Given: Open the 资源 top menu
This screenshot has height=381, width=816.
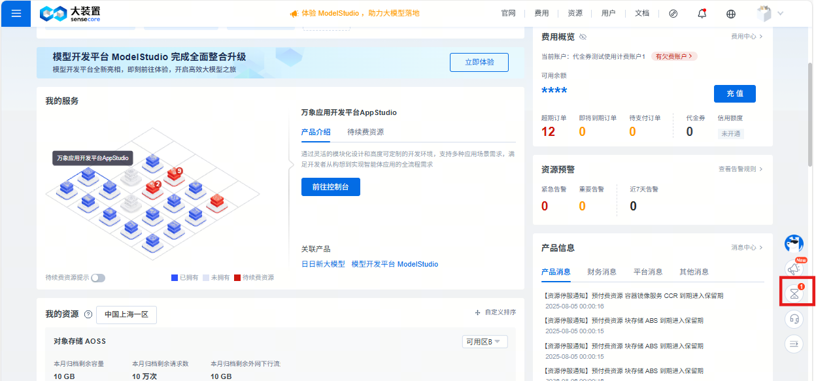Looking at the screenshot, I should 575,13.
